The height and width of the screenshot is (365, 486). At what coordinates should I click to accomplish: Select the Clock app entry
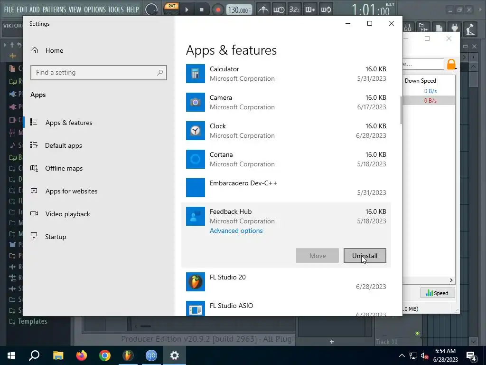[x=286, y=131]
